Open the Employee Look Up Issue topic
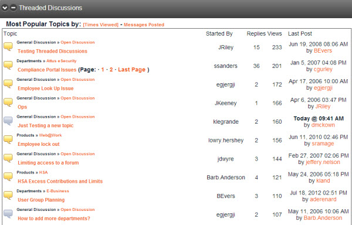The image size is (352, 225). pyautogui.click(x=46, y=88)
